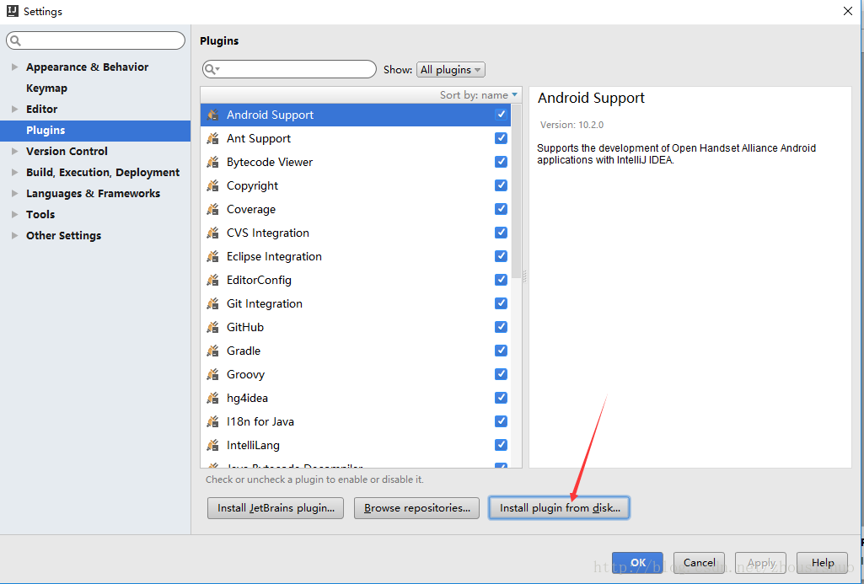Select the GitHub plugin row

tap(356, 327)
